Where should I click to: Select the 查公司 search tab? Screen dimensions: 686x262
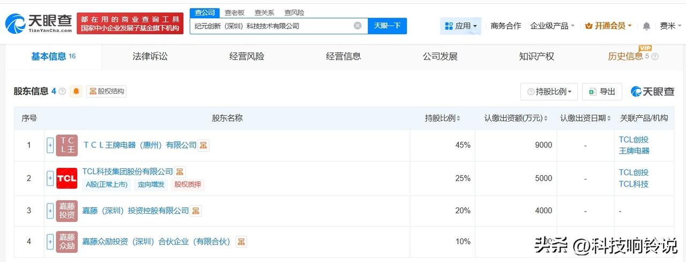click(205, 12)
